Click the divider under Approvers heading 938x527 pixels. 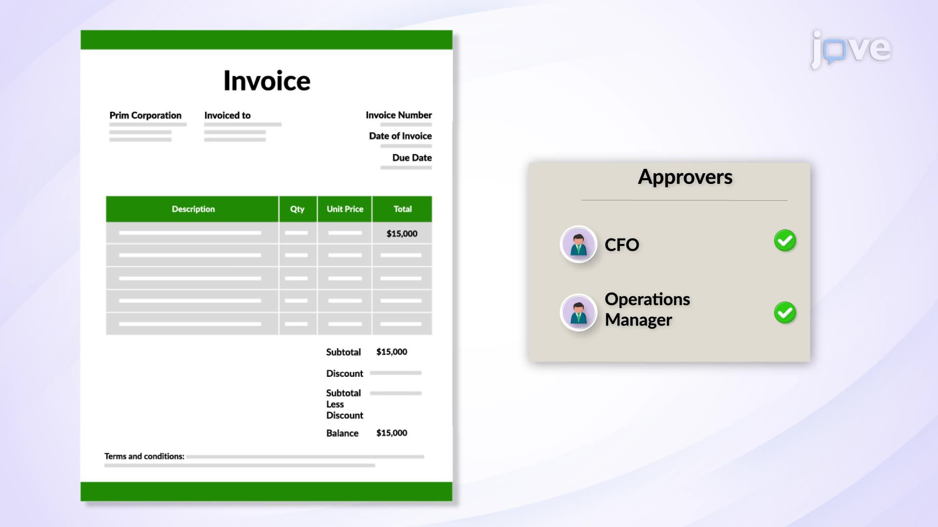(x=684, y=200)
